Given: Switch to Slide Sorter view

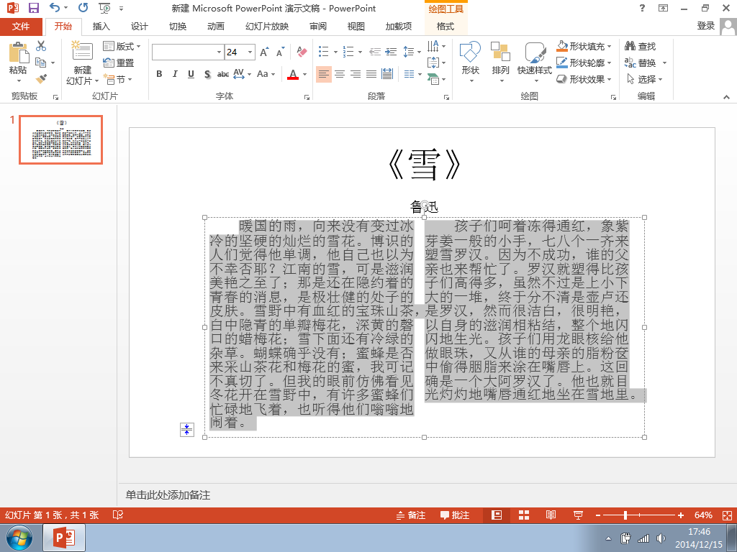Looking at the screenshot, I should (x=524, y=515).
